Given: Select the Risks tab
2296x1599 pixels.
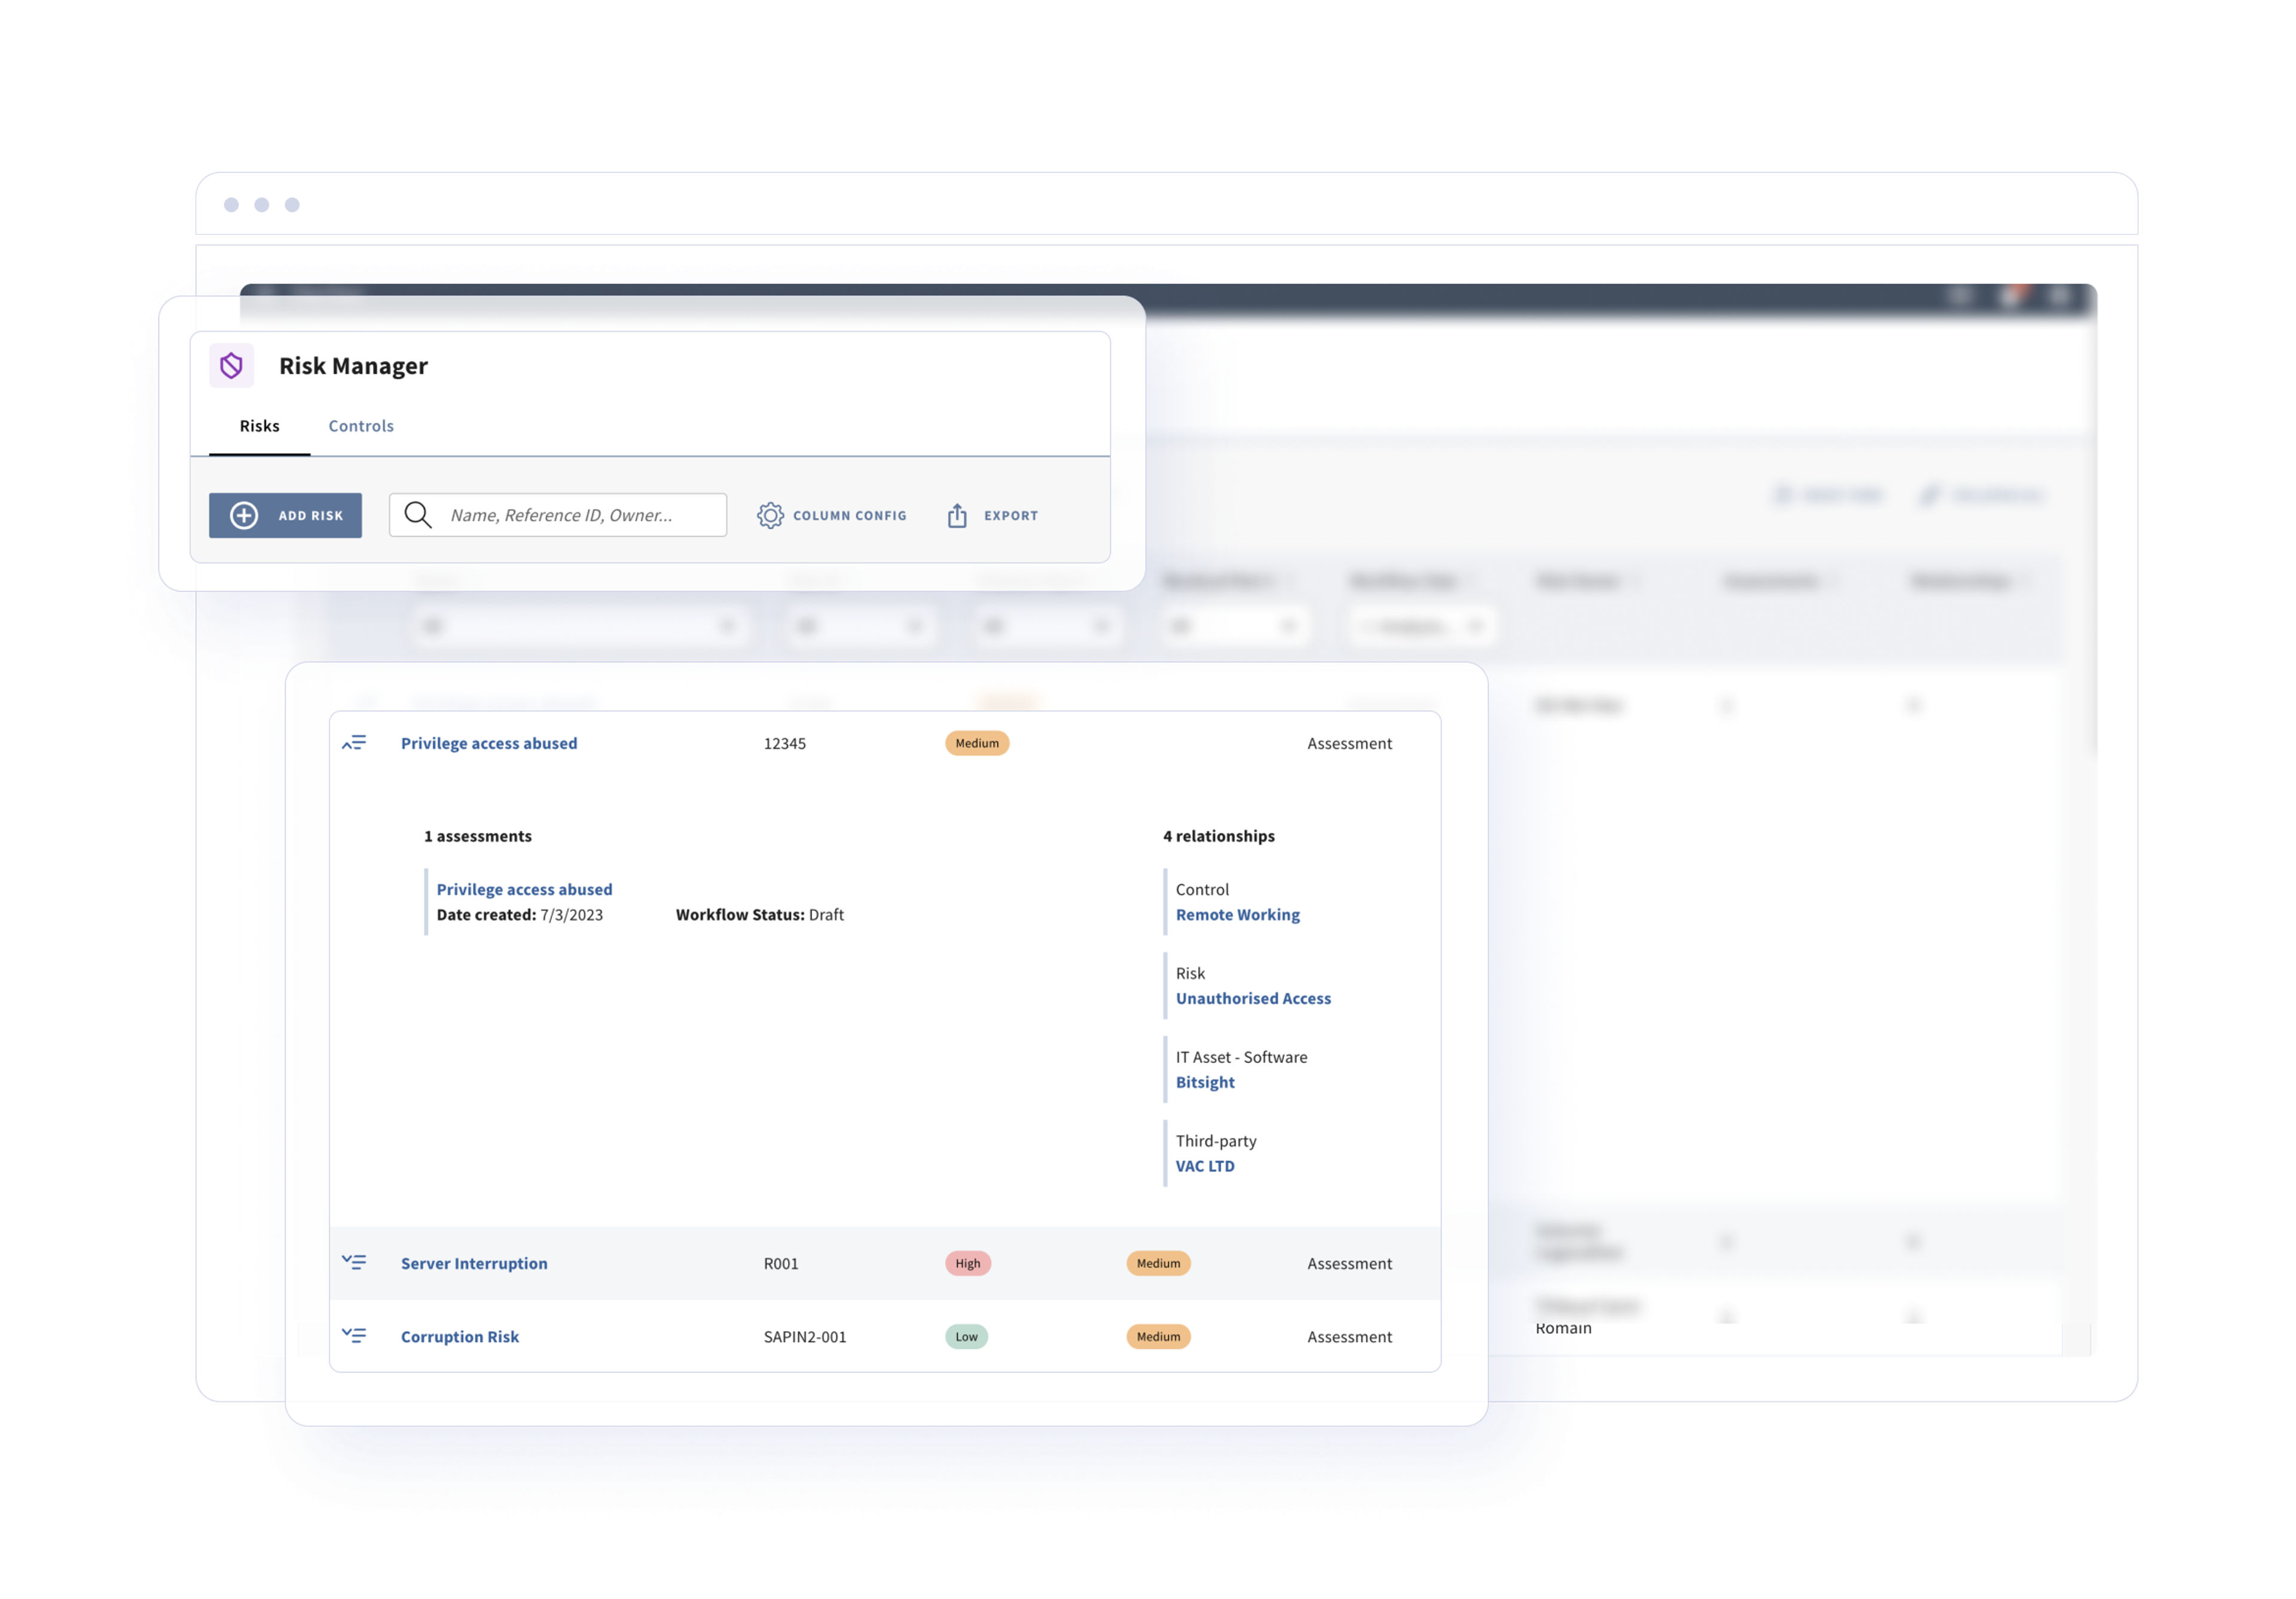Looking at the screenshot, I should coord(259,426).
